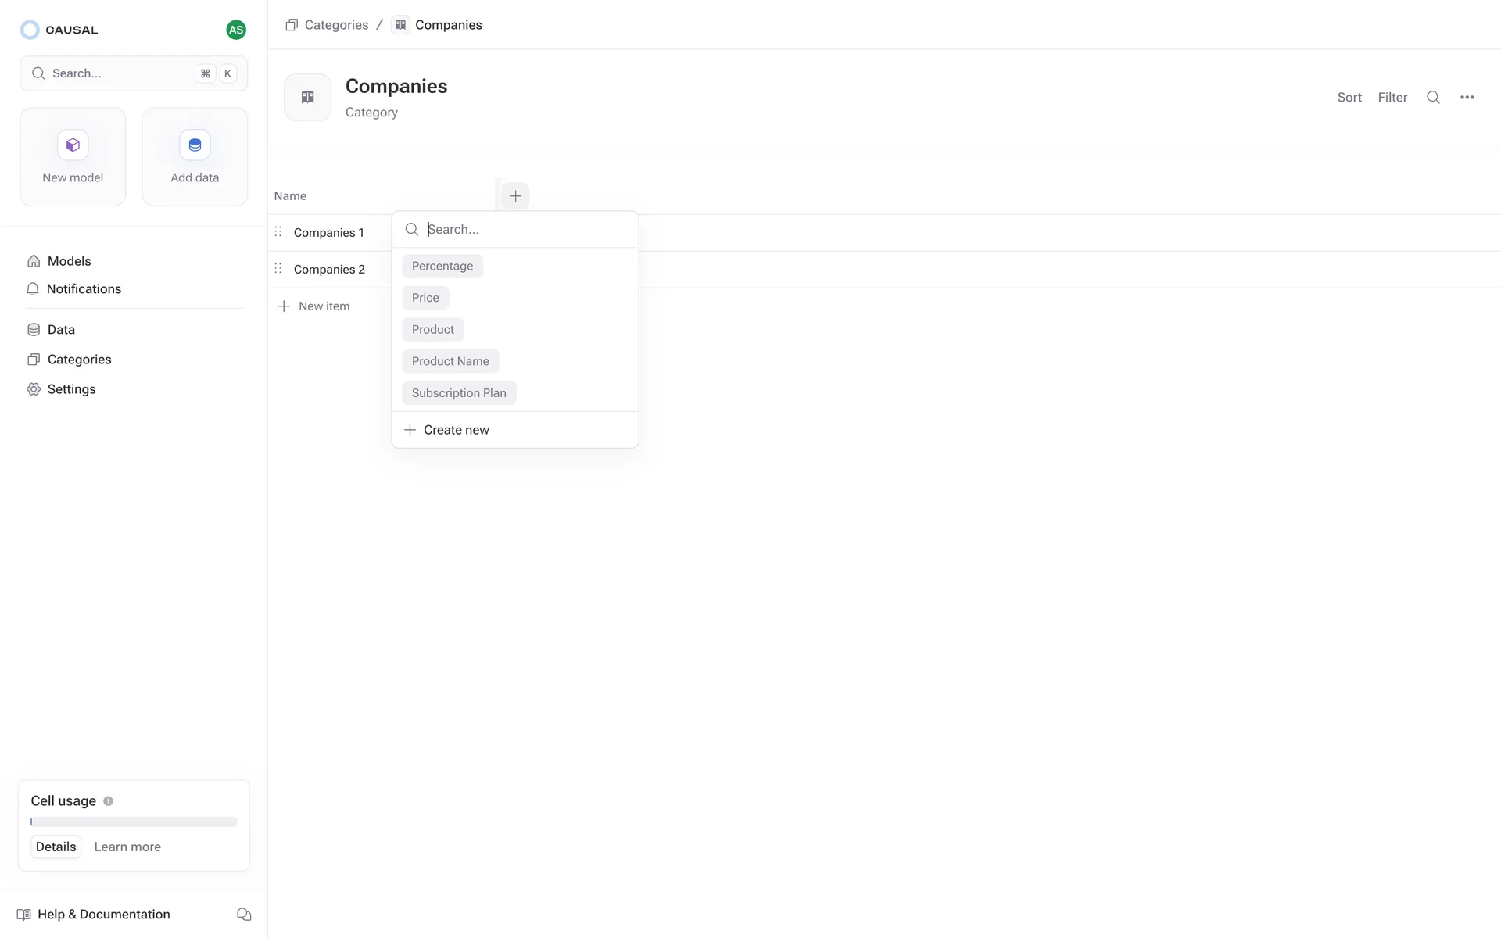Open the three-dots more options menu
Viewport: 1501px width, 938px height.
pyautogui.click(x=1467, y=98)
